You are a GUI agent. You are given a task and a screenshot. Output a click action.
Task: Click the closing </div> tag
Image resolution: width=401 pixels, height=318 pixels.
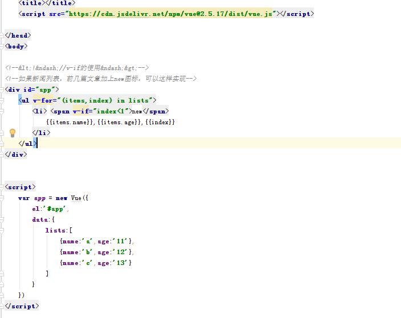click(15, 154)
